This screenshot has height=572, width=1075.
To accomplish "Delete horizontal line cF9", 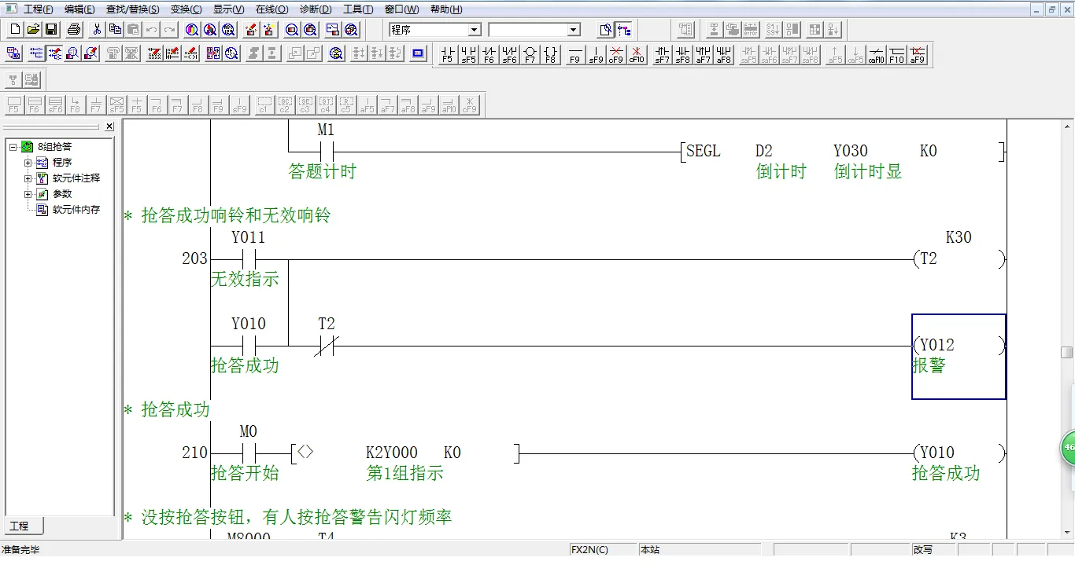I will pos(616,54).
